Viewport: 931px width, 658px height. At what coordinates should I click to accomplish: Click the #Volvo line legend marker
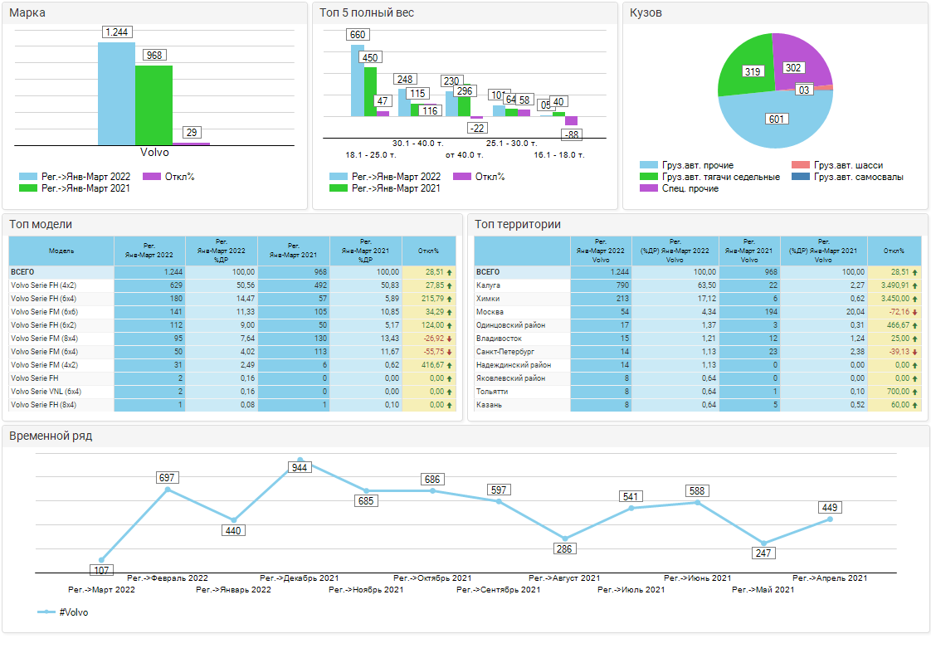(x=46, y=612)
